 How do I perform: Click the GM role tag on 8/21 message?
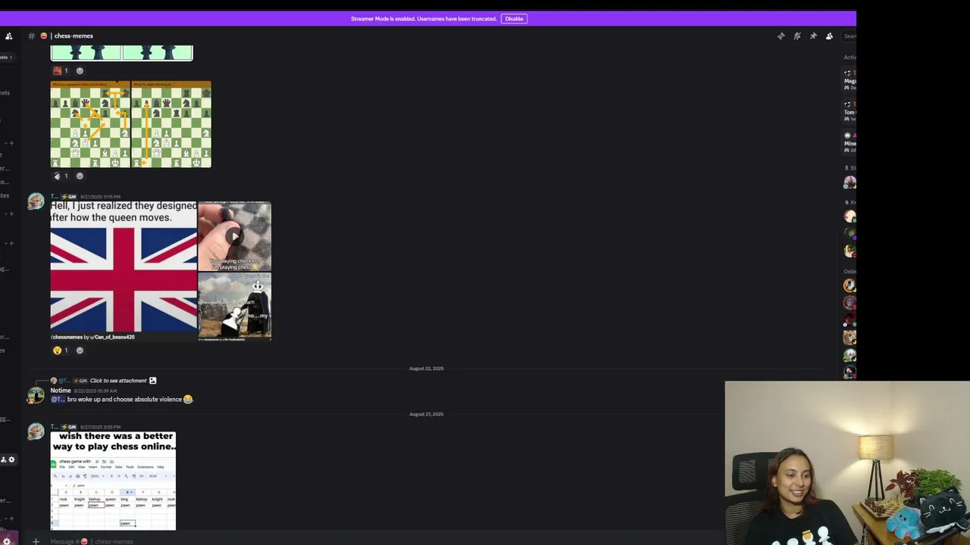[x=69, y=197]
